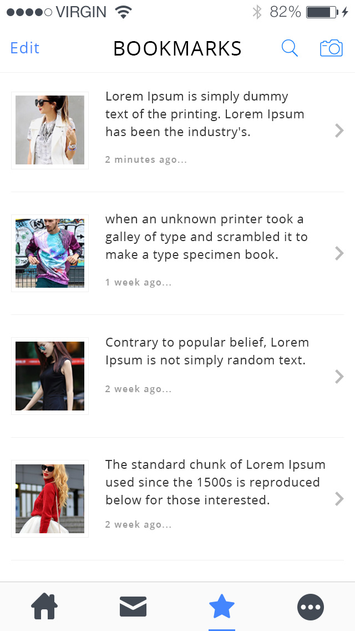
Task: Tap the Wi-Fi status icon
Action: 124,12
